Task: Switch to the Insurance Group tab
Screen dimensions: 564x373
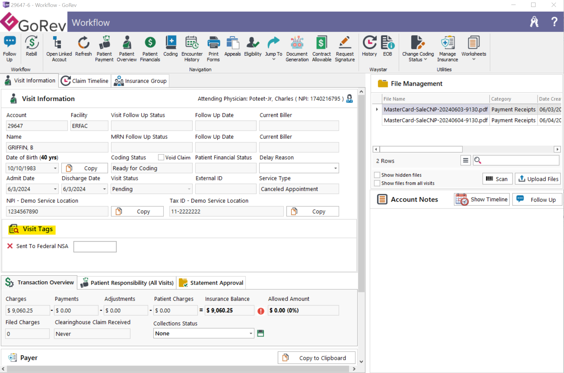Action: (140, 81)
